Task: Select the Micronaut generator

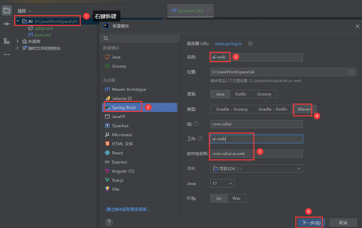Action: tap(139, 135)
